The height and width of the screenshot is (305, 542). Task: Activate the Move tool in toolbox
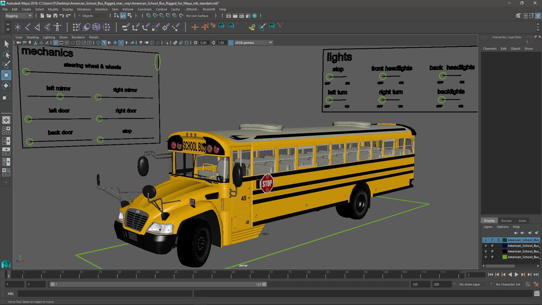(x=6, y=75)
